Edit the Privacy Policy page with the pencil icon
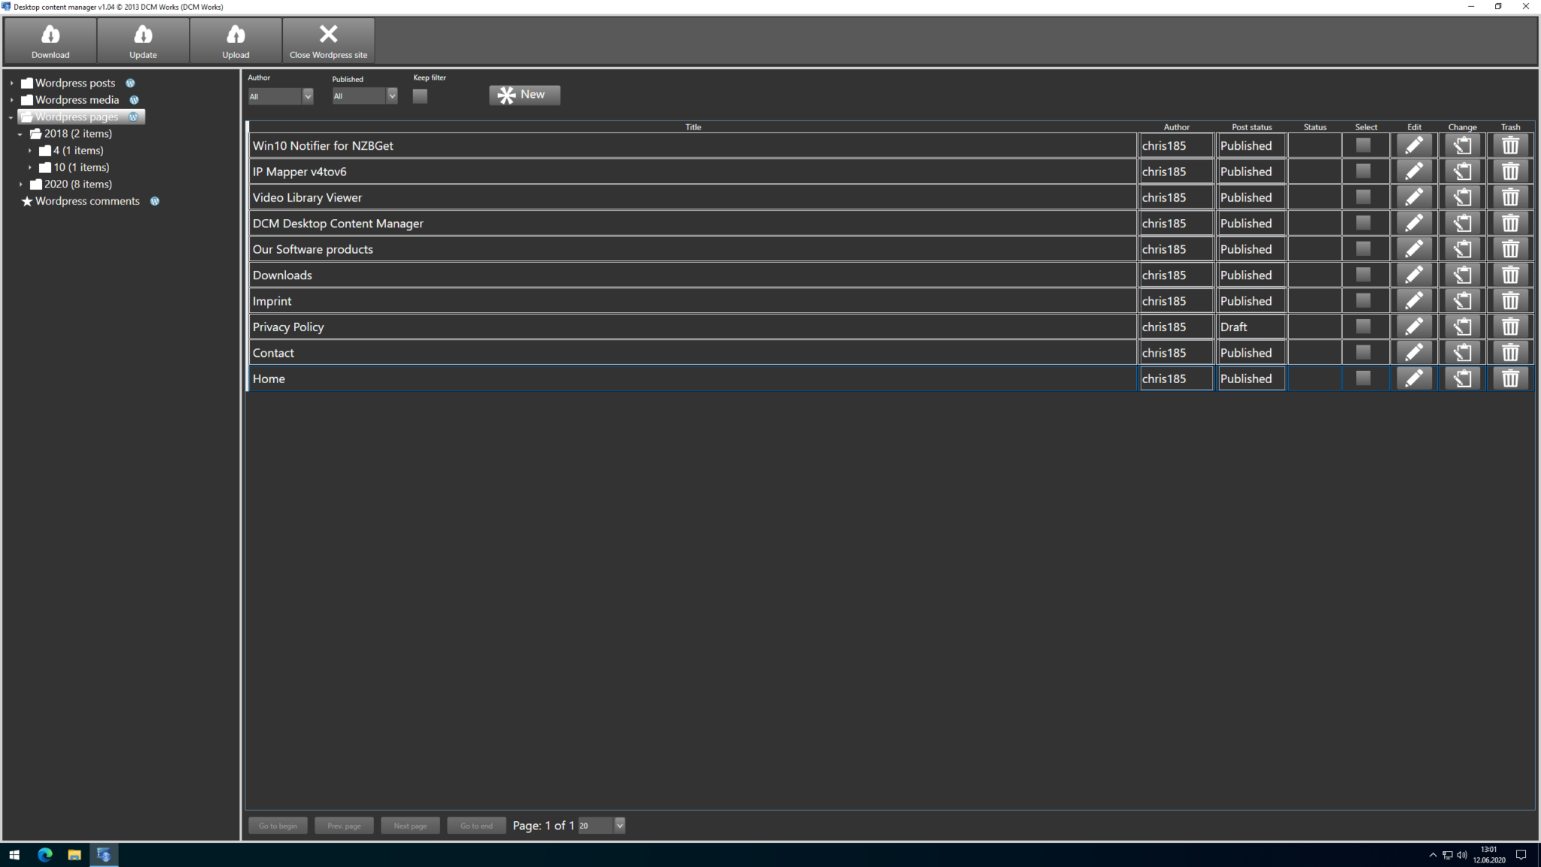1541x867 pixels. point(1413,326)
